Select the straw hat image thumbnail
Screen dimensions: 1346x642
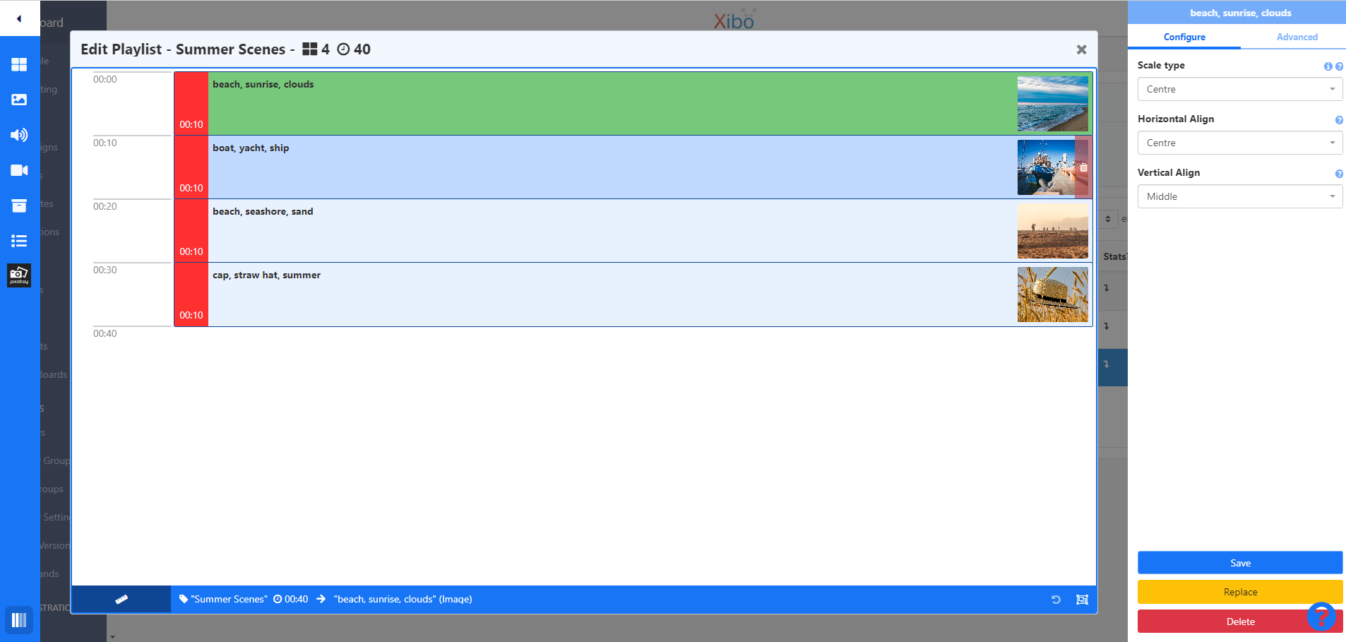(1052, 295)
